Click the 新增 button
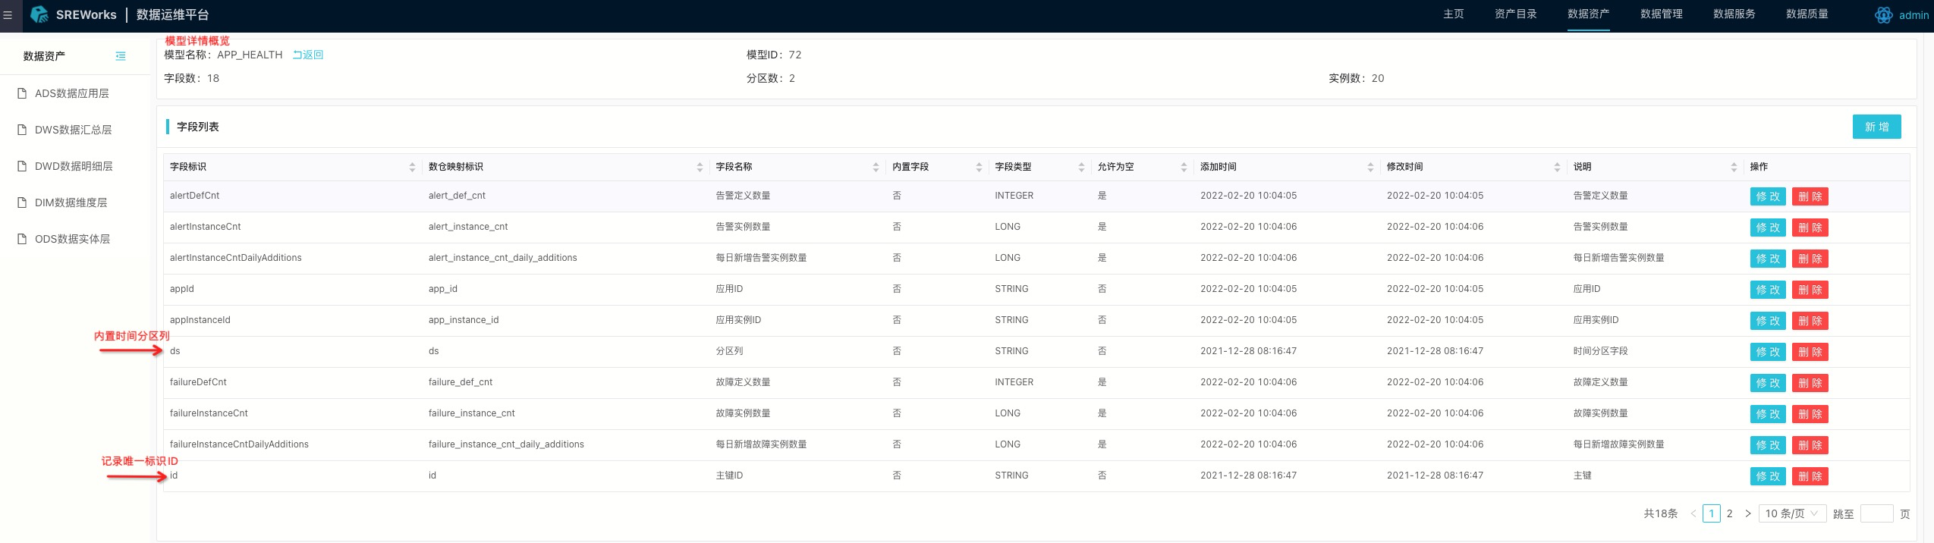Viewport: 1934px width, 543px height. [x=1876, y=127]
